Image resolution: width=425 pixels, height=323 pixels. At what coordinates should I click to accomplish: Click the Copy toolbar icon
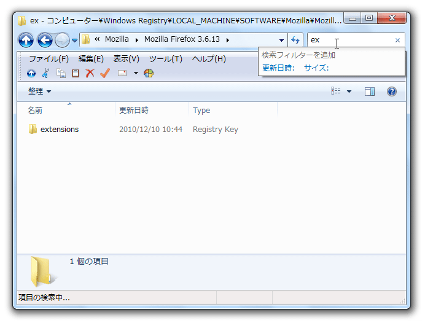click(x=61, y=73)
